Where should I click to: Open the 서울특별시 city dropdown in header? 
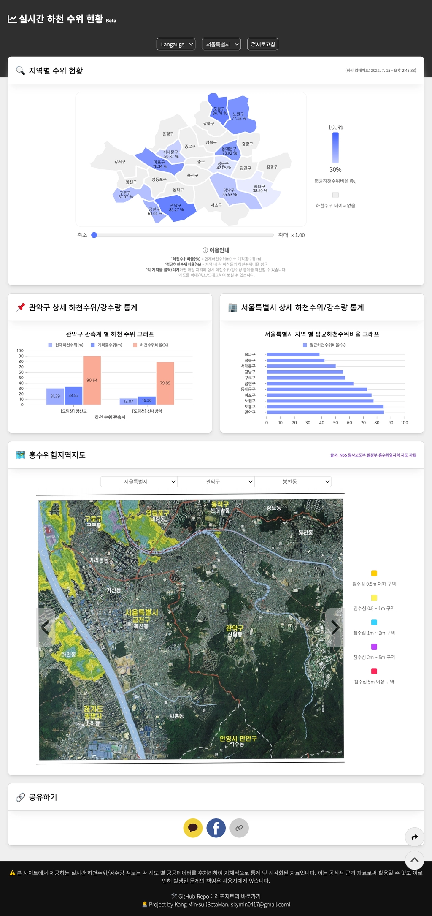tap(221, 44)
